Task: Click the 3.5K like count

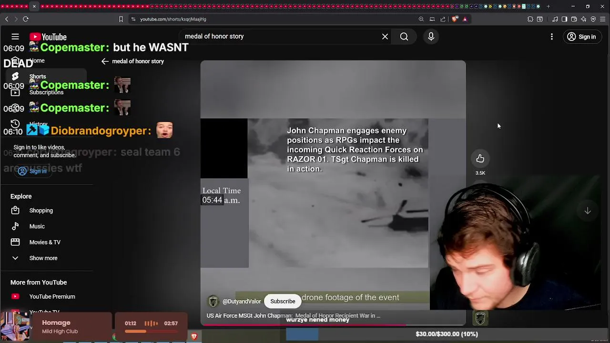Action: click(480, 173)
